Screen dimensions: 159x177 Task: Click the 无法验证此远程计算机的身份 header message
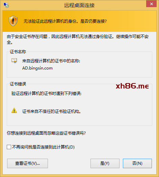point(65,21)
